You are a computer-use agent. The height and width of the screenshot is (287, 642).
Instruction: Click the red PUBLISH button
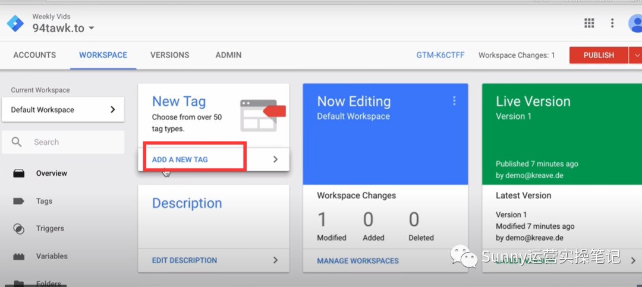(x=599, y=55)
